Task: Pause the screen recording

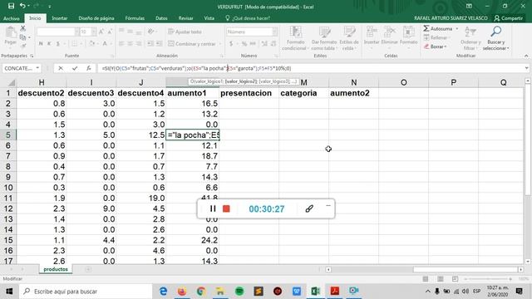Action: point(213,208)
